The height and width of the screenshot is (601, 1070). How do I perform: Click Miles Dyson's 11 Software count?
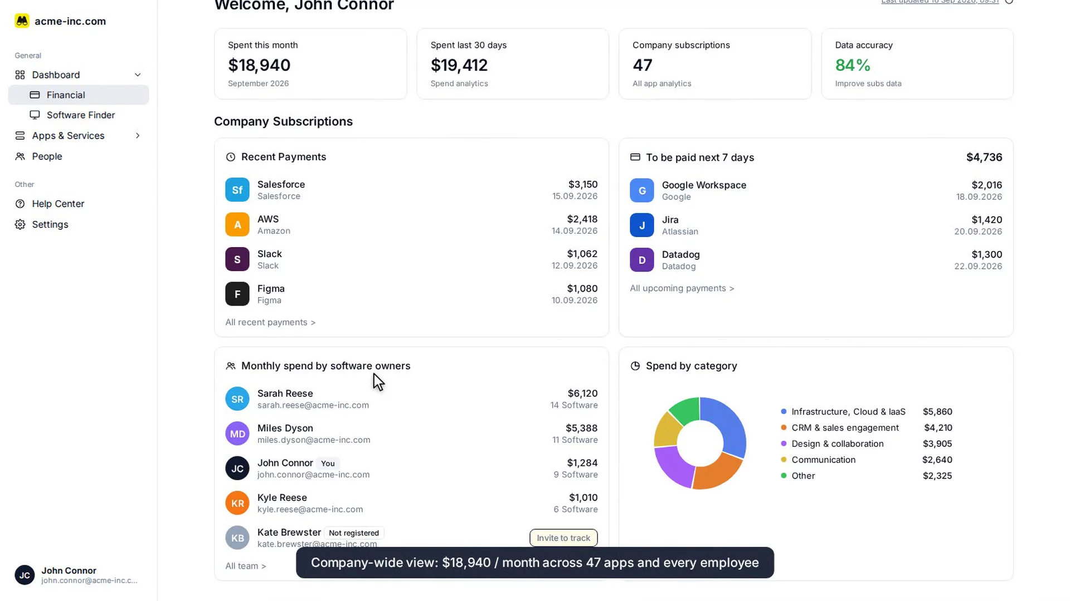(575, 440)
